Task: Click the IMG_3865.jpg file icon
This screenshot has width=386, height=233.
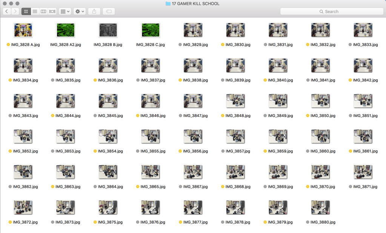Action: point(151,172)
